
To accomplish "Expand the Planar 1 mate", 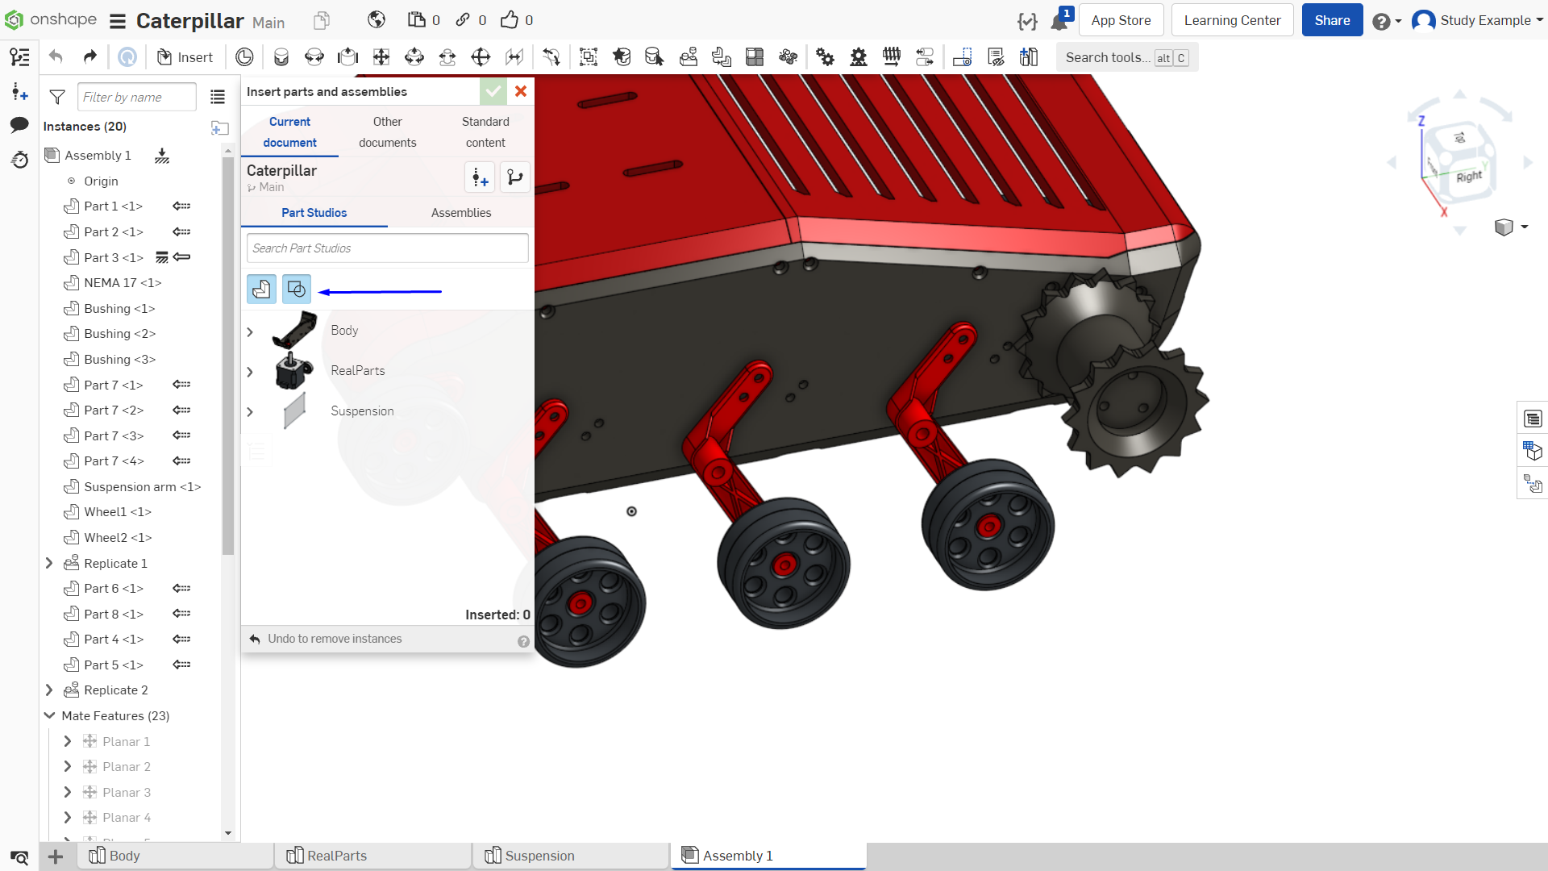I will (x=68, y=741).
